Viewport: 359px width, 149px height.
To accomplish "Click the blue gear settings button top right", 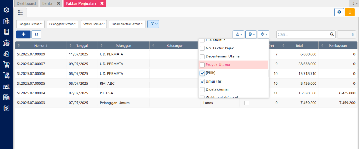I will pos(339,12).
